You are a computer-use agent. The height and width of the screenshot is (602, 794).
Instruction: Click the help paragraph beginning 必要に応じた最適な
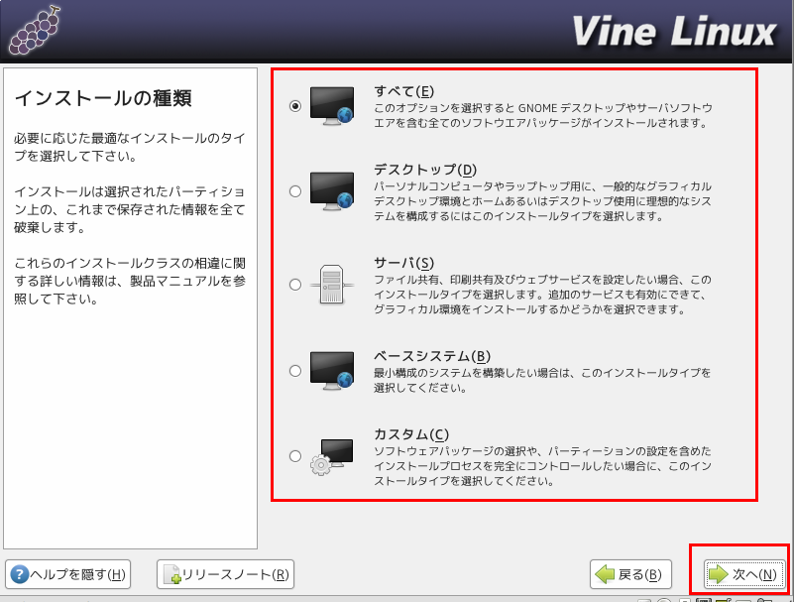[130, 147]
